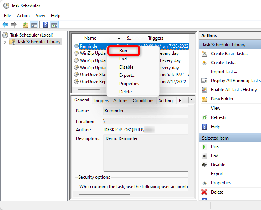Choose Delete from the context menu
This screenshot has width=261, height=210.
pos(126,92)
